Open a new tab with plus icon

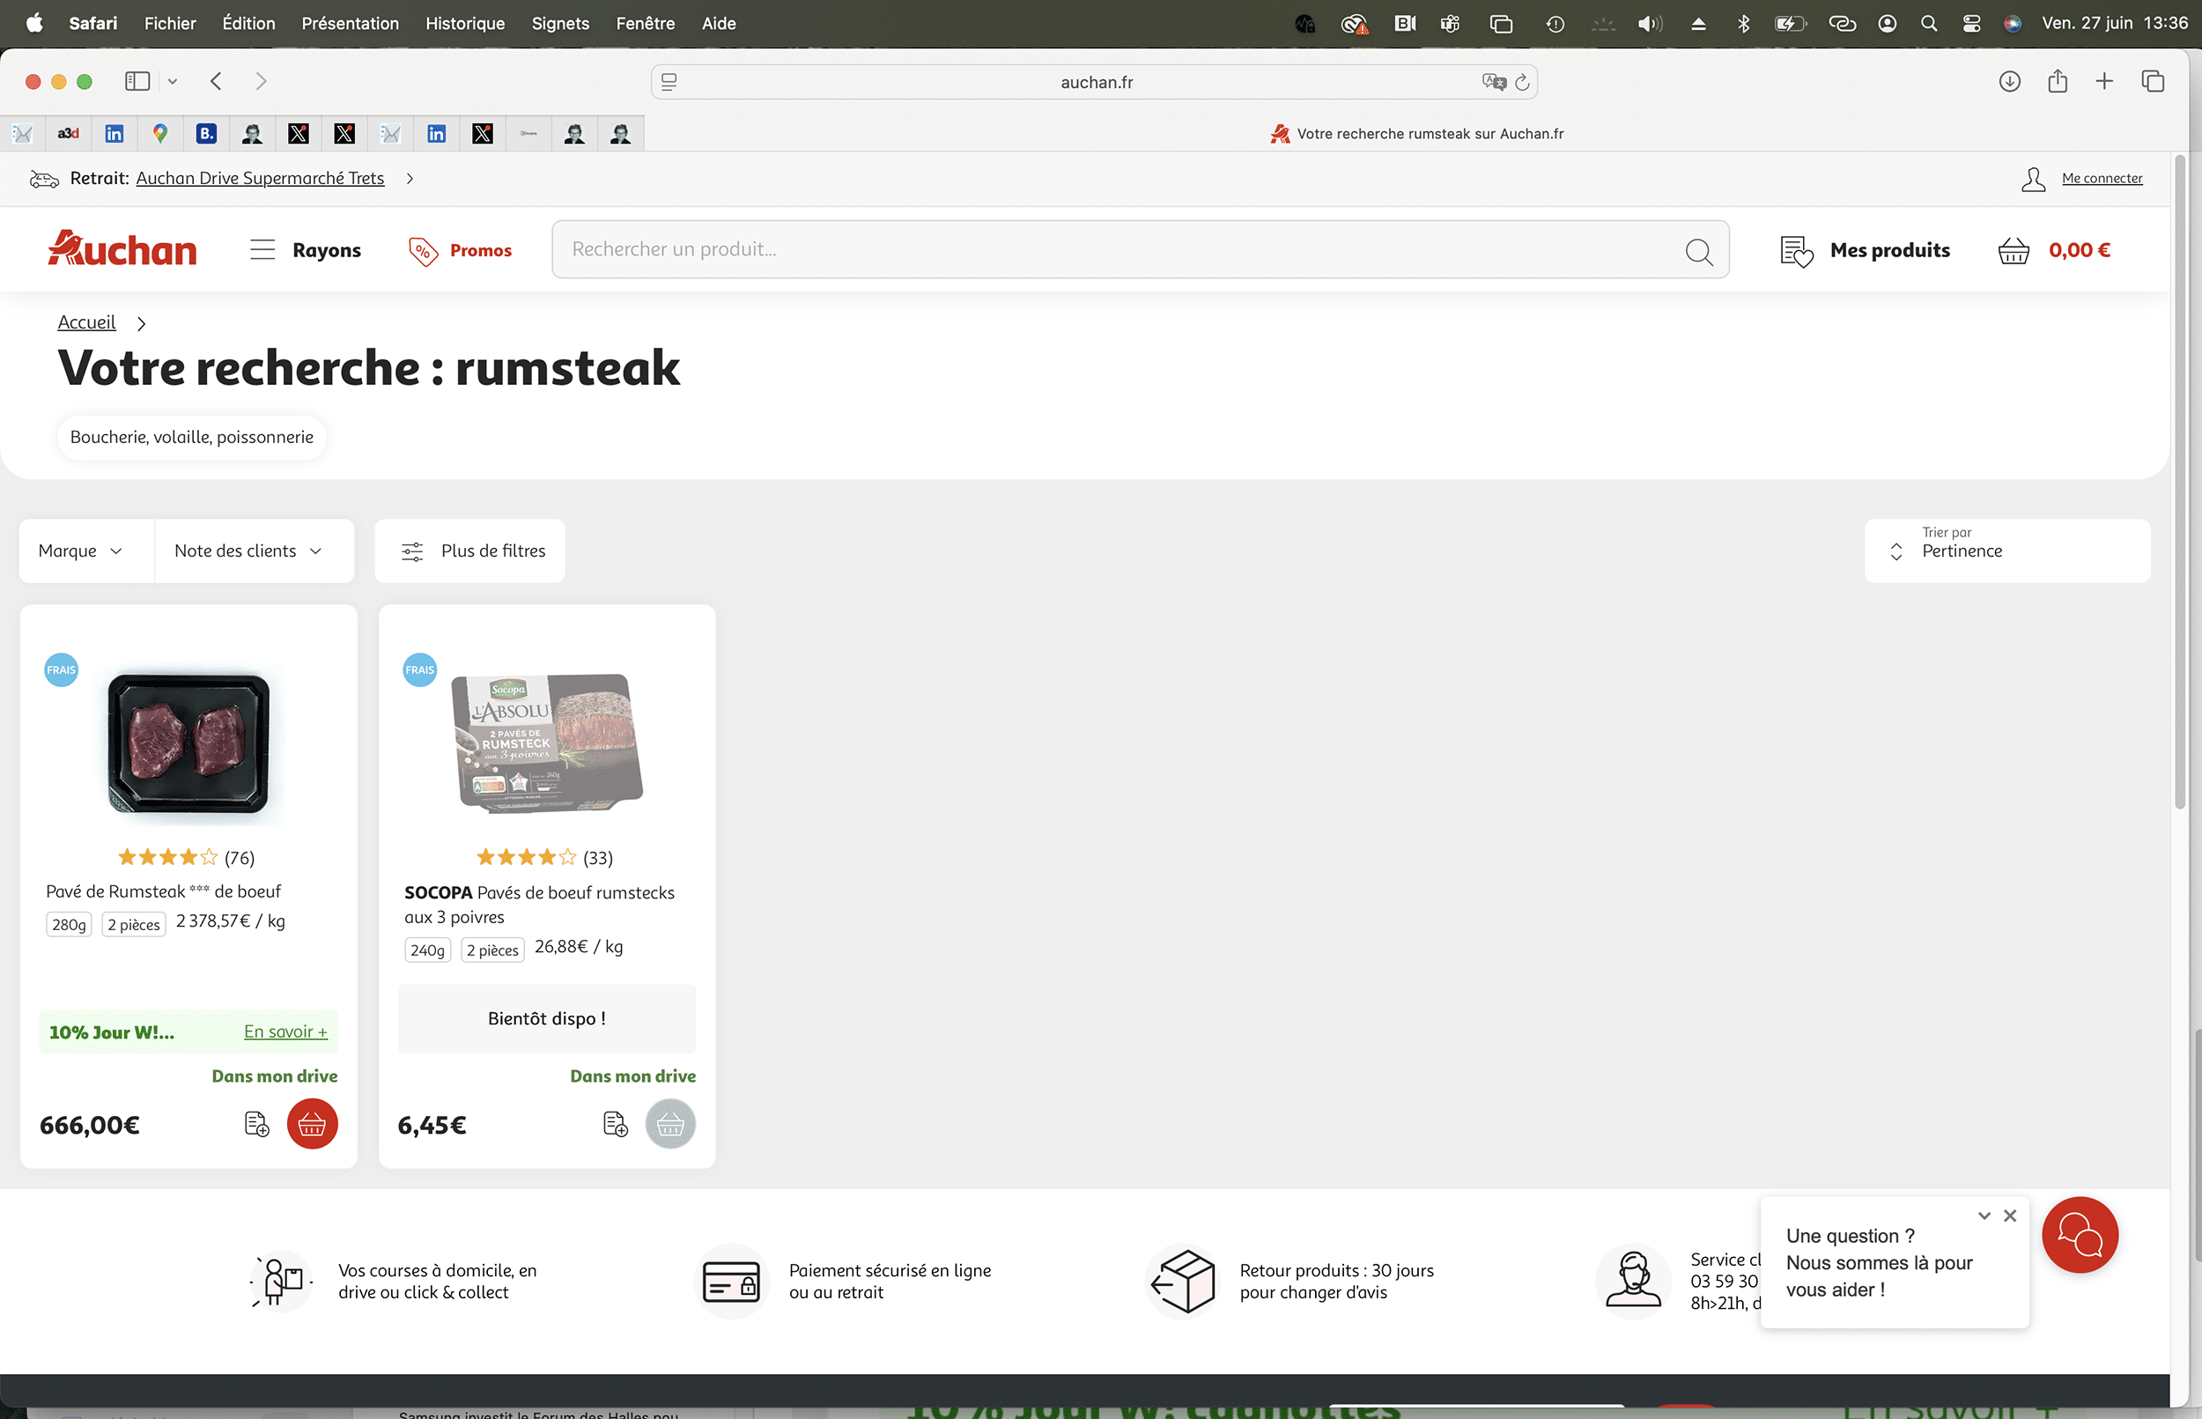pos(2104,81)
